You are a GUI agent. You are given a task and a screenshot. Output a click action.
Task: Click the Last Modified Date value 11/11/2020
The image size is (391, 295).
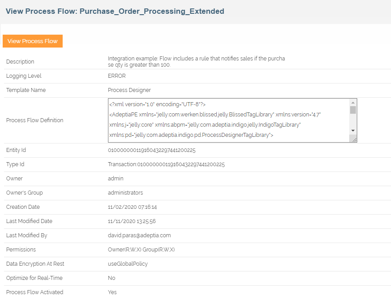[x=132, y=221]
